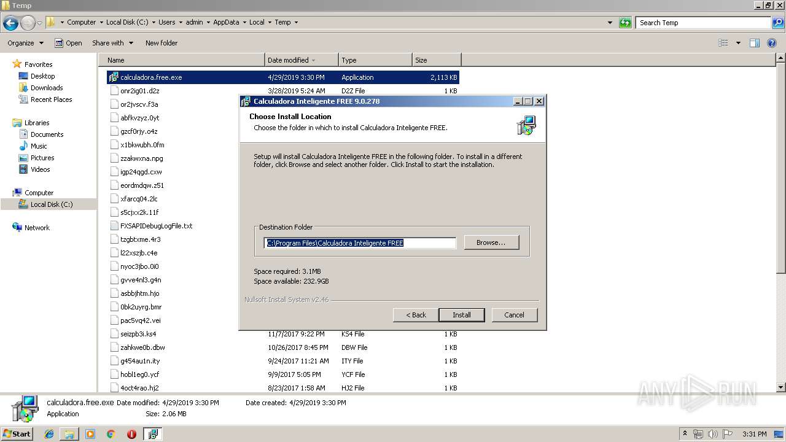Click the Destination Folder path field
The height and width of the screenshot is (442, 786).
click(360, 243)
